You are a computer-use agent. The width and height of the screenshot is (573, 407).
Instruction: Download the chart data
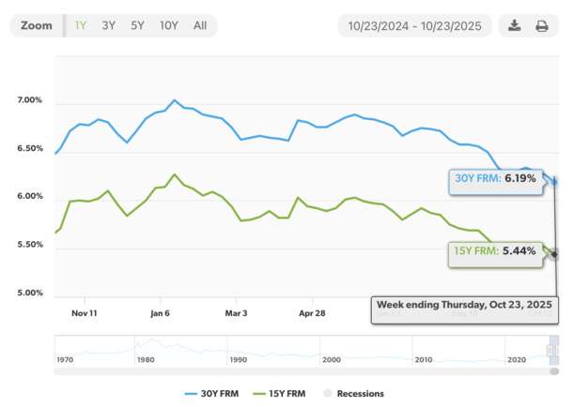514,25
